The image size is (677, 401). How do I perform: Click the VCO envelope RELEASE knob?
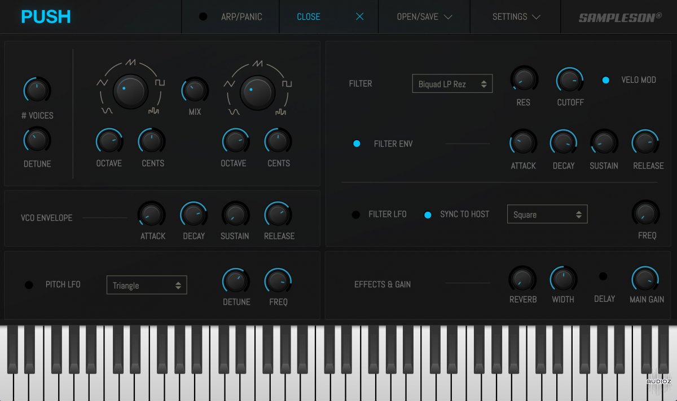[x=278, y=215]
